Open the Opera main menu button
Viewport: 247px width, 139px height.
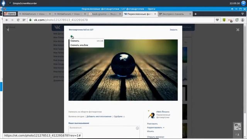coord(10,14)
